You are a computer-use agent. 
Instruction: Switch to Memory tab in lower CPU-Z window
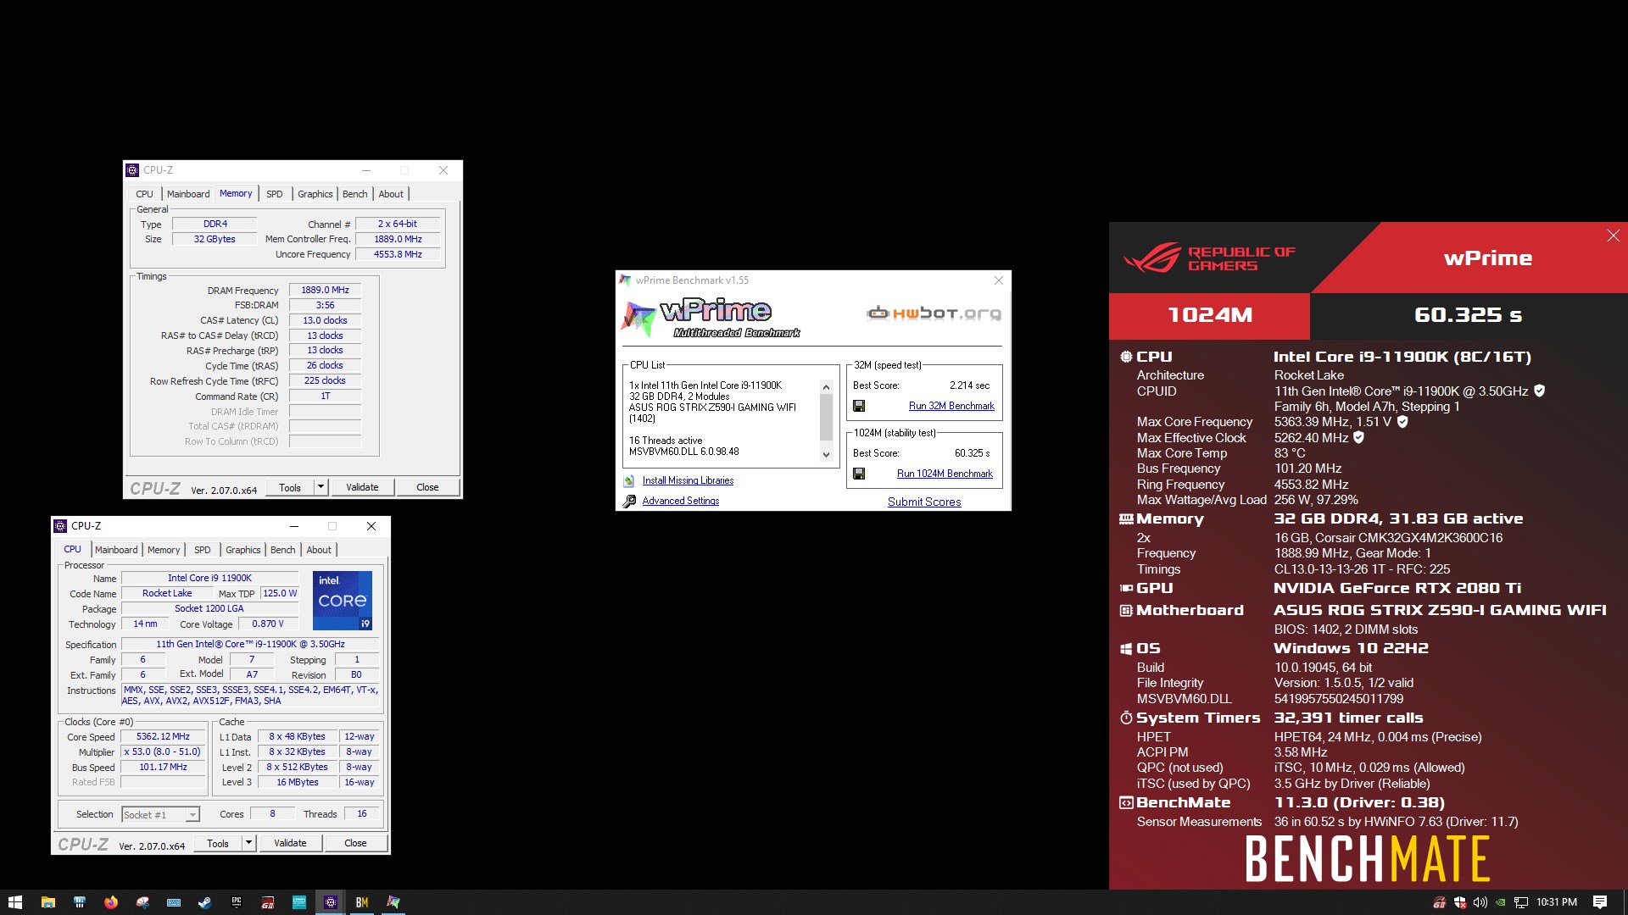pos(164,550)
